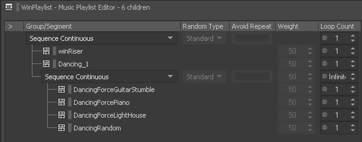Open the nested Sequence Continuous group dropdown

click(109, 76)
